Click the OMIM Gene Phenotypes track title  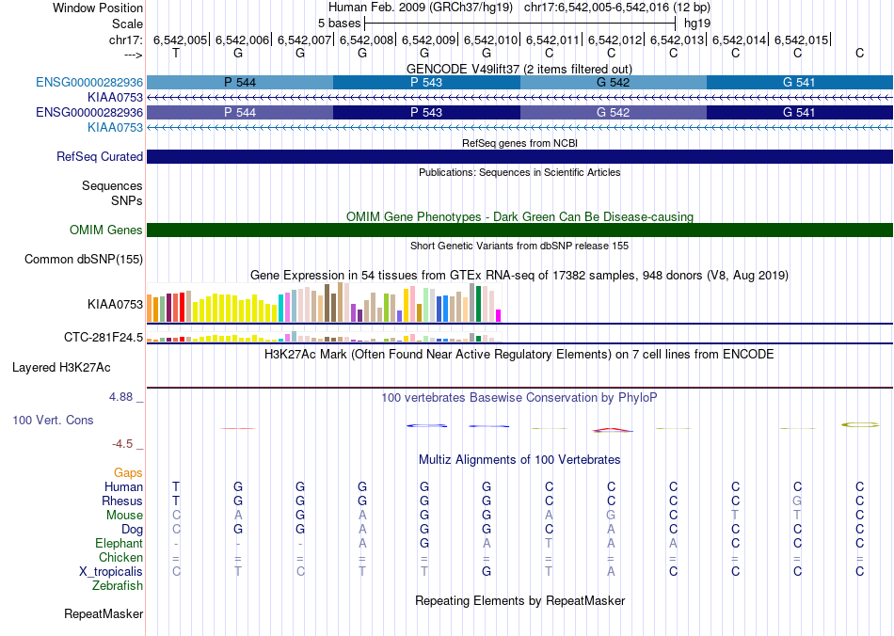(519, 216)
